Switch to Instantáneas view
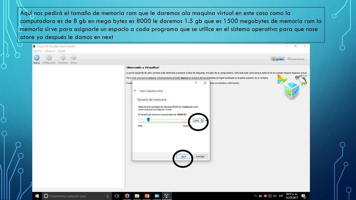Screen dimensions: 356x200 (296, 59)
